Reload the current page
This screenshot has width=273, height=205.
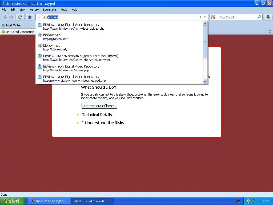[x=20, y=17]
